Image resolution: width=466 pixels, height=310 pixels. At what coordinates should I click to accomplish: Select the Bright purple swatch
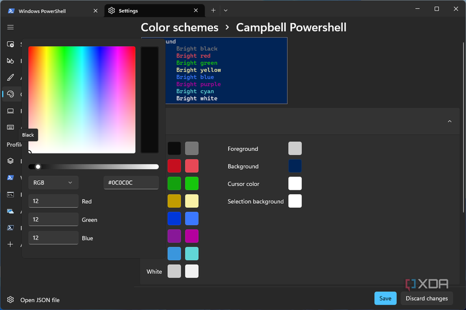coord(191,236)
